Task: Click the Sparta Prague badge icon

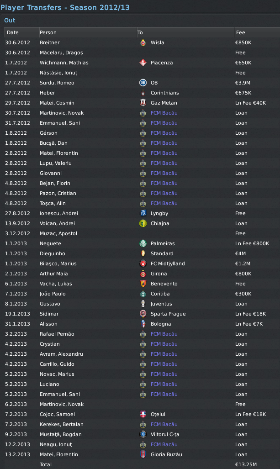Action: click(143, 314)
